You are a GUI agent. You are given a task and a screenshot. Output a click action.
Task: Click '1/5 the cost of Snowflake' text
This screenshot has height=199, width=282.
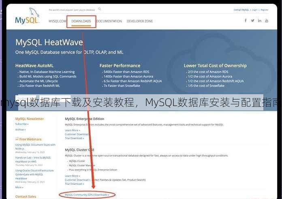206,86
